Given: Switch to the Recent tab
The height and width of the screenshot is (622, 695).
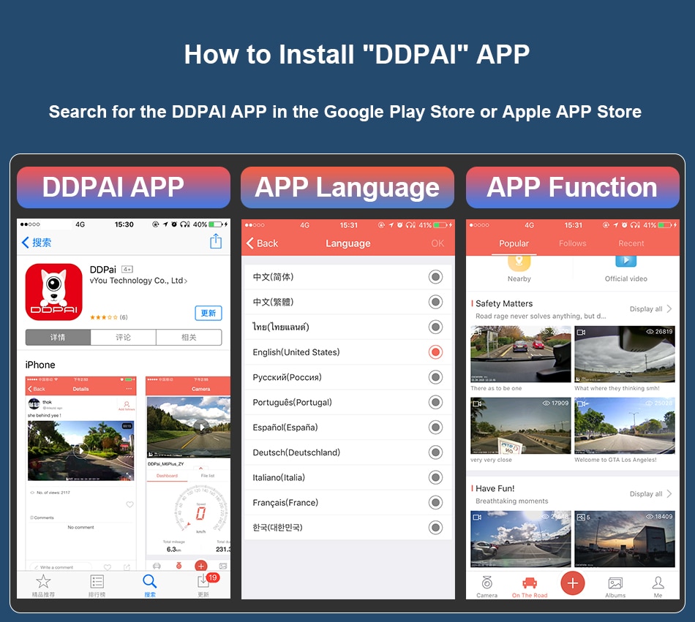Looking at the screenshot, I should (631, 243).
